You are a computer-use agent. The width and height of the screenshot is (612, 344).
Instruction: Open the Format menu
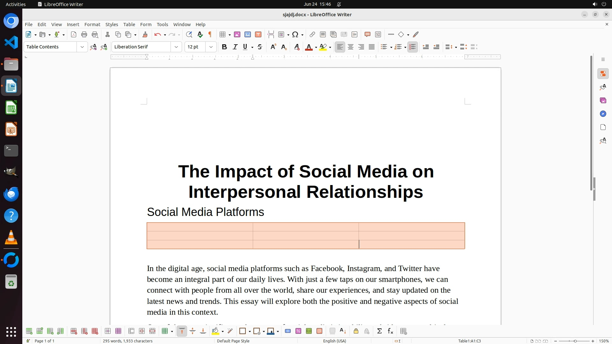point(92,25)
